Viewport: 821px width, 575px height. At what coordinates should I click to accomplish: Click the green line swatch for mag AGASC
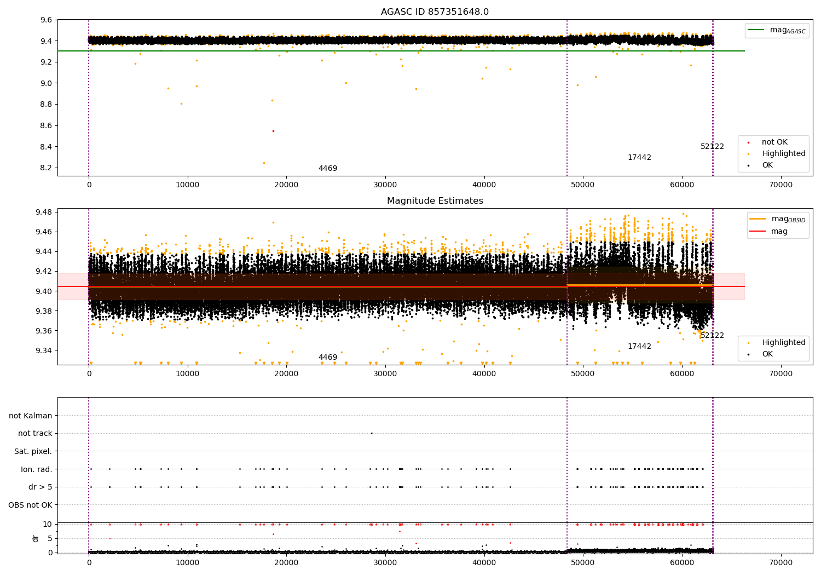click(756, 30)
